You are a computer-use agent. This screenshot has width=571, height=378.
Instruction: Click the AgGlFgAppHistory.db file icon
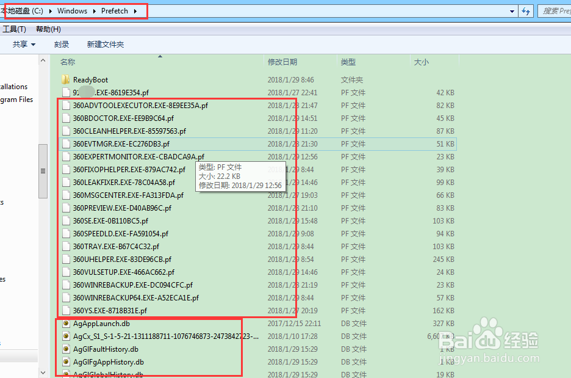pos(66,362)
